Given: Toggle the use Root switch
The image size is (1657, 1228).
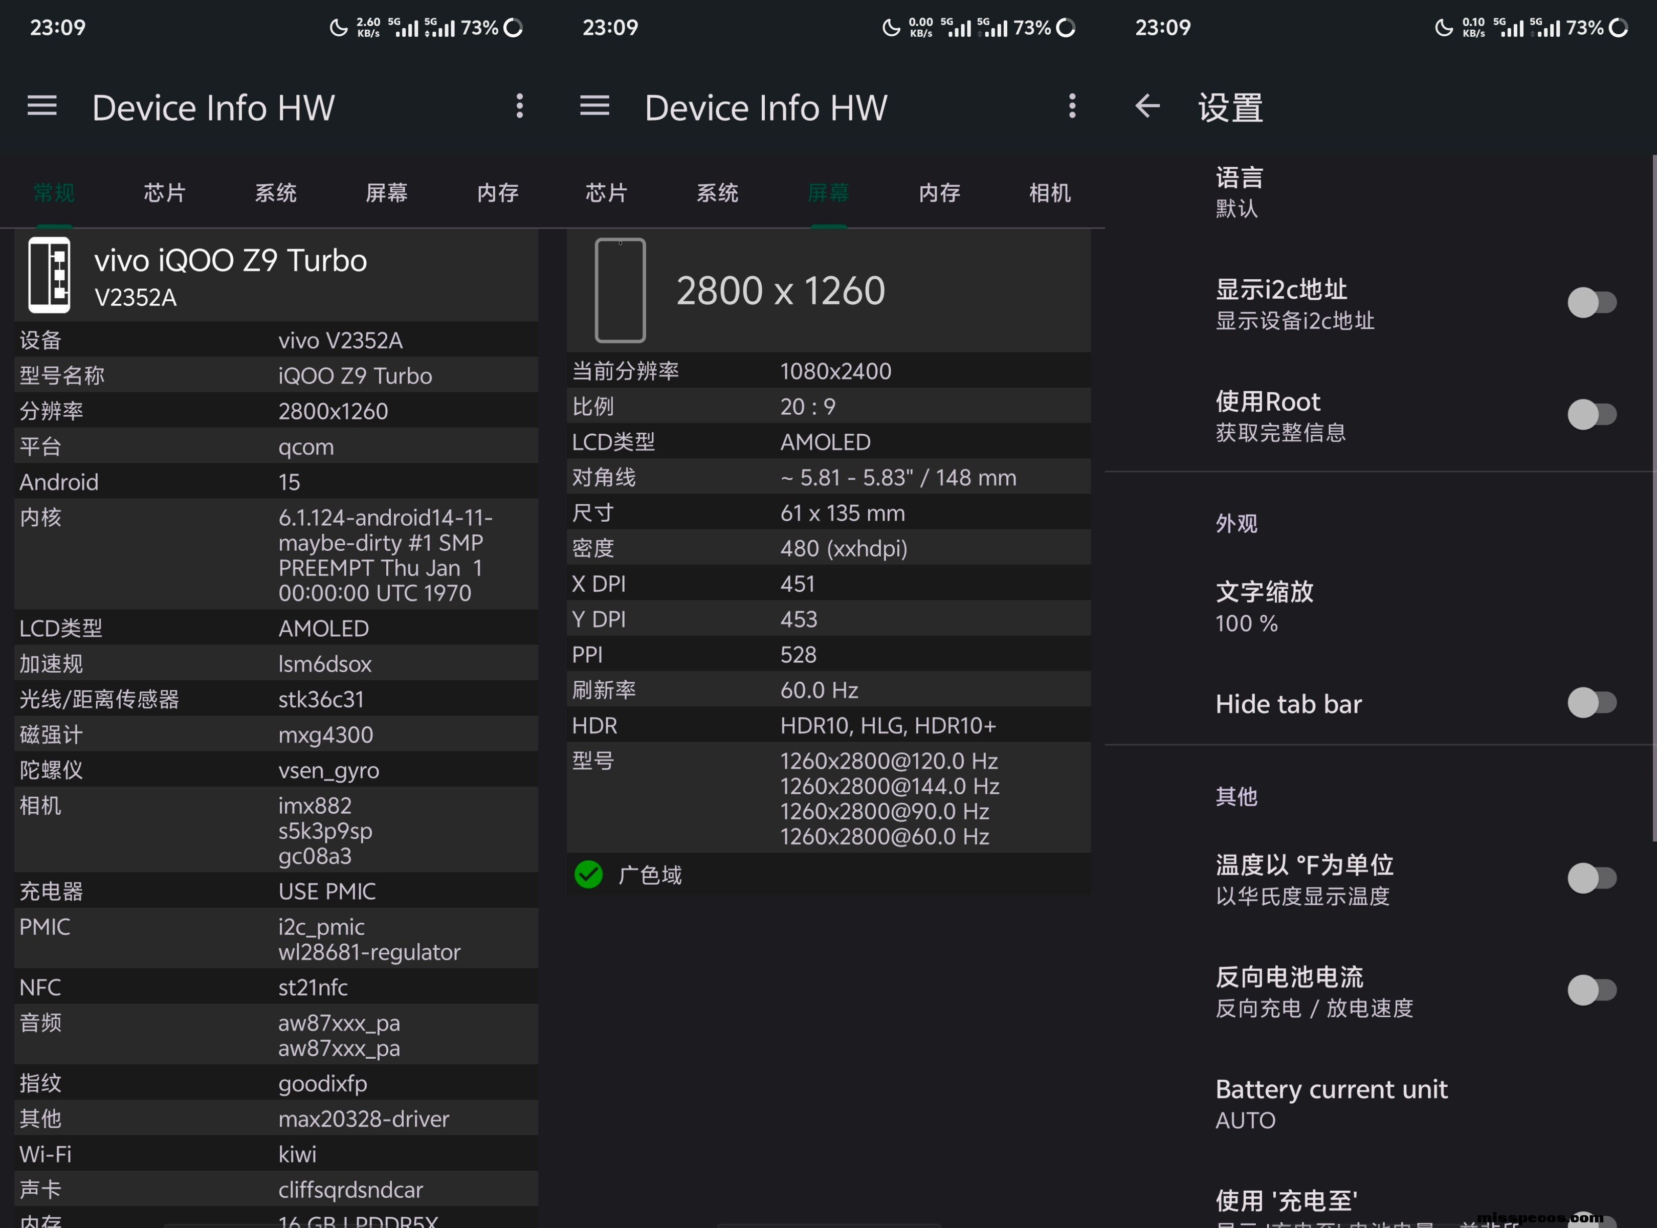Looking at the screenshot, I should (1592, 415).
